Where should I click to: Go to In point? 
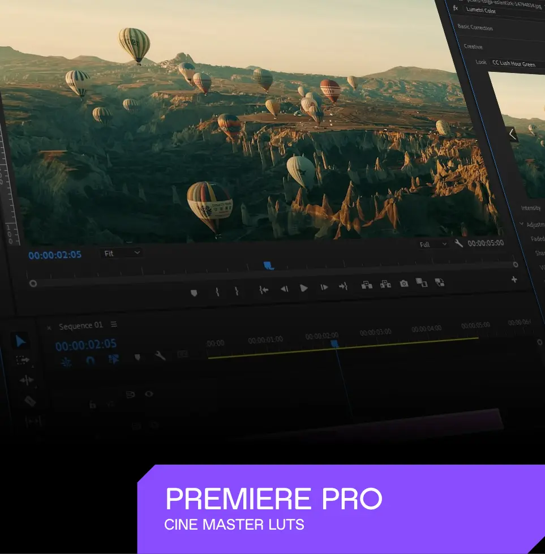[x=264, y=289]
